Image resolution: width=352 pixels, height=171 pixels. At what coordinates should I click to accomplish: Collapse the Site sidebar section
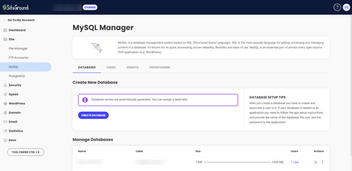pyautogui.click(x=12, y=39)
